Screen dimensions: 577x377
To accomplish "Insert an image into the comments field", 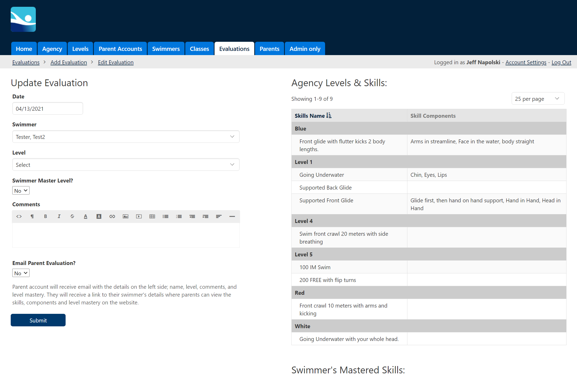I will click(125, 216).
